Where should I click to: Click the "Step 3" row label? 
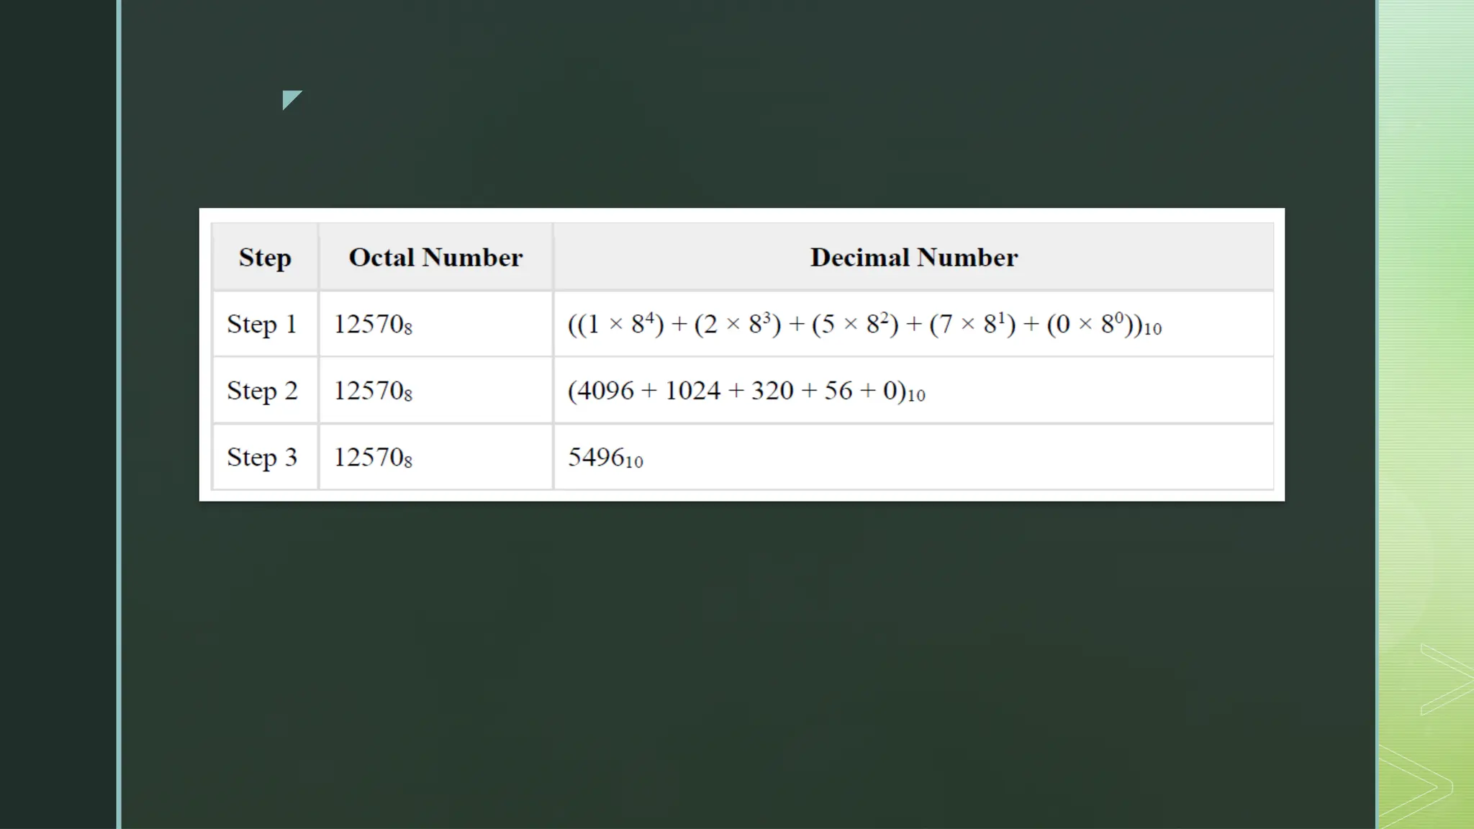(x=262, y=458)
